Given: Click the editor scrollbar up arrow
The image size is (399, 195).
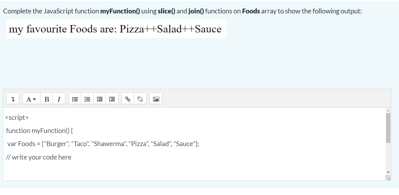Looking at the screenshot, I should click(388, 111).
